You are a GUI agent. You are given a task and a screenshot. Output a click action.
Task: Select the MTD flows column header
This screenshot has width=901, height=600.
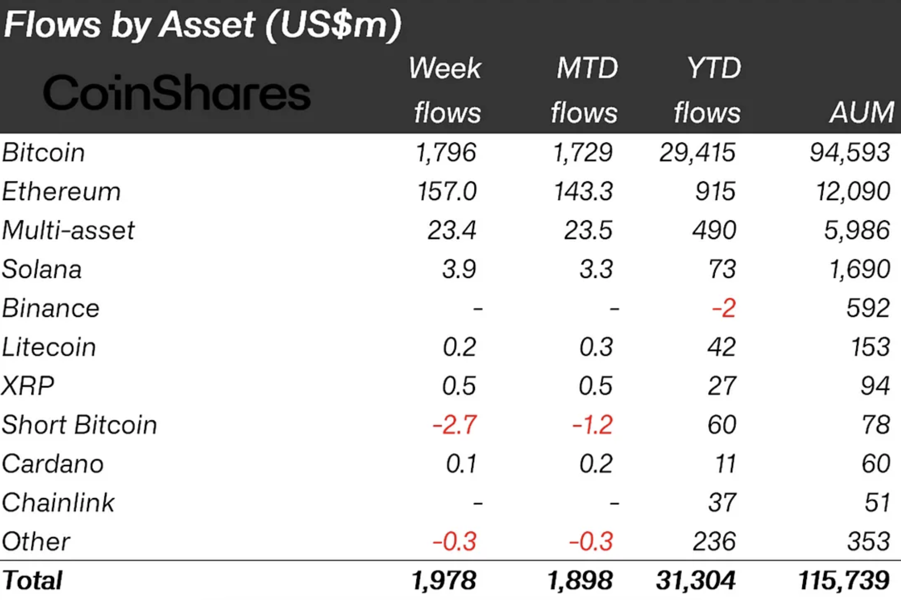(x=585, y=90)
